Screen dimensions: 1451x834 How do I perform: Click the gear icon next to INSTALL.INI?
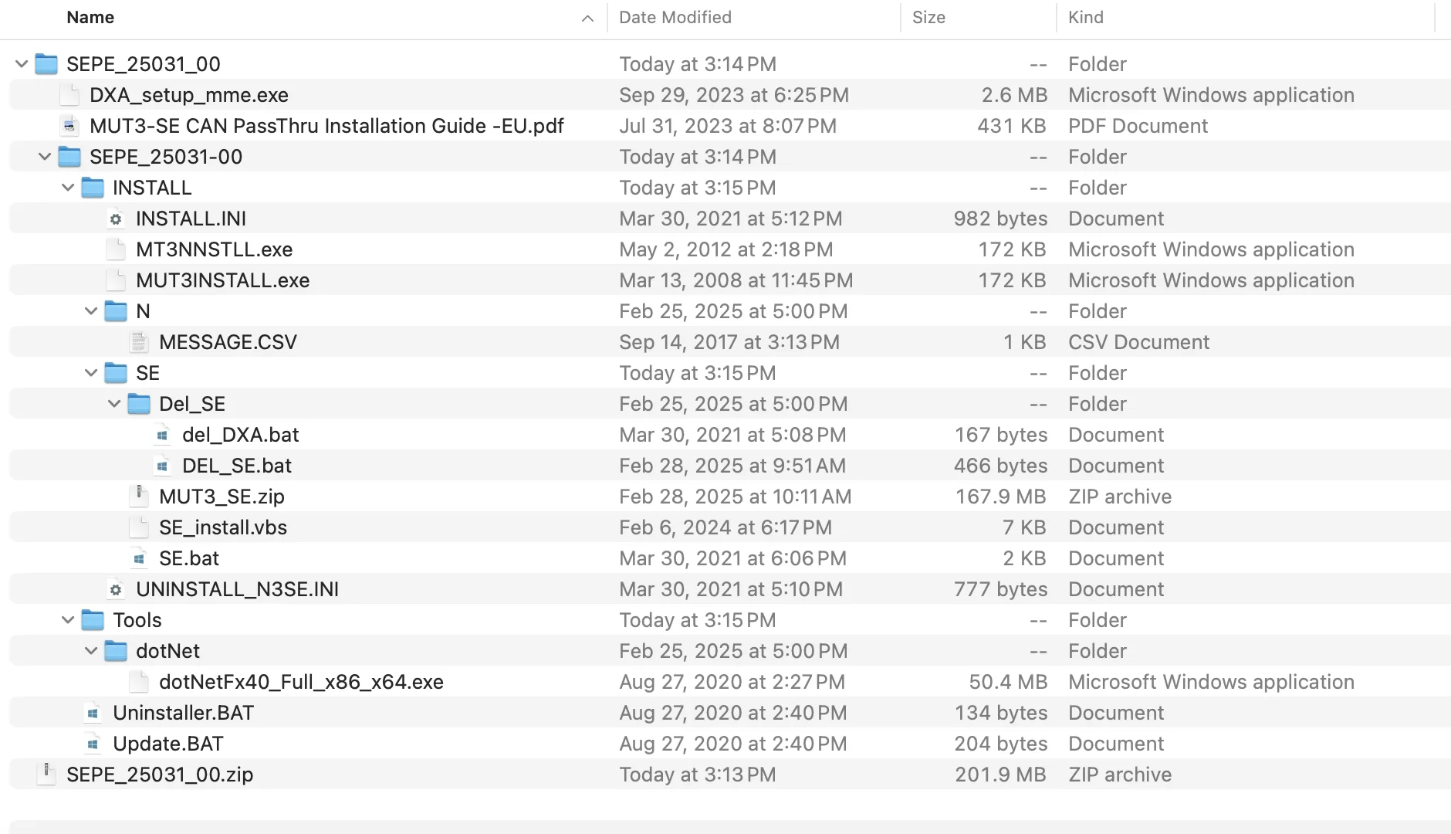tap(116, 219)
